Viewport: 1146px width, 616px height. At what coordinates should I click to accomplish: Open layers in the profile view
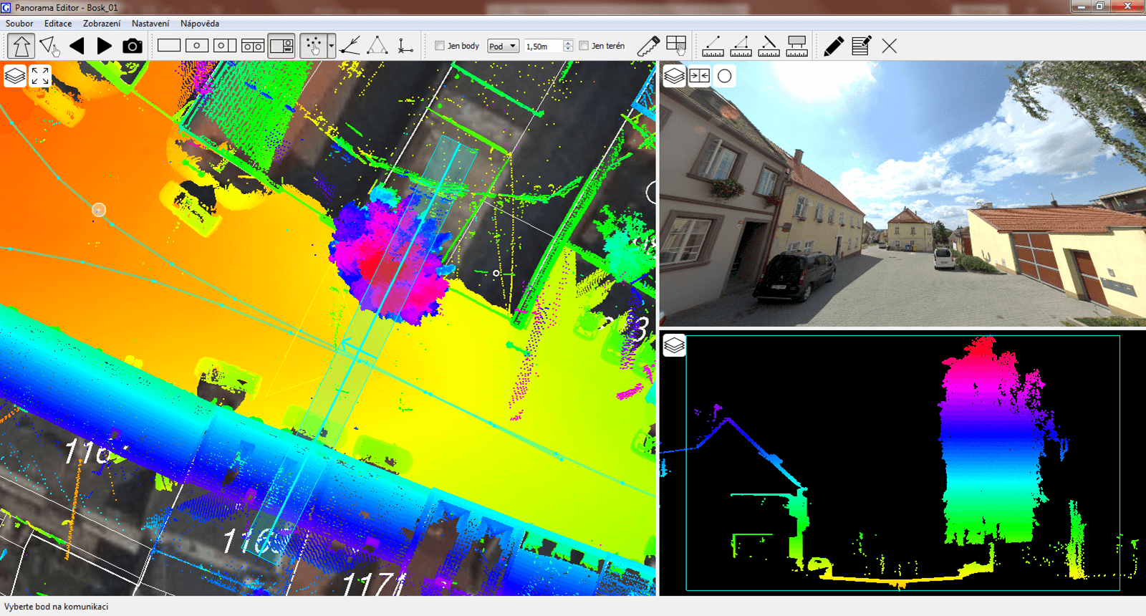(674, 345)
